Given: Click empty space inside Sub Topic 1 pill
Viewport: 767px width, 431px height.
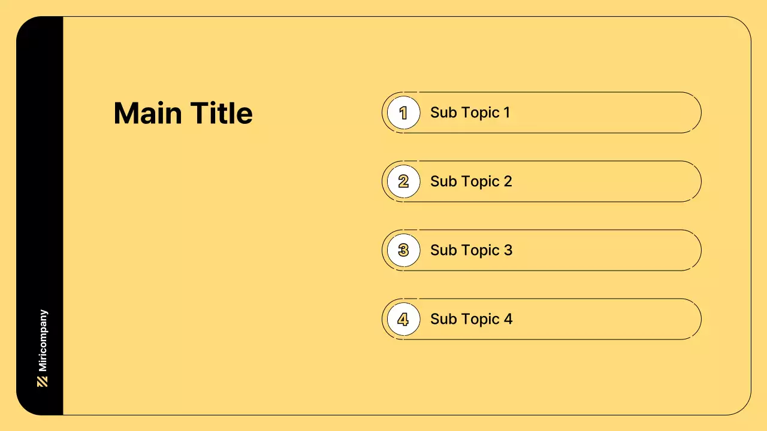Looking at the screenshot, I should click(605, 113).
